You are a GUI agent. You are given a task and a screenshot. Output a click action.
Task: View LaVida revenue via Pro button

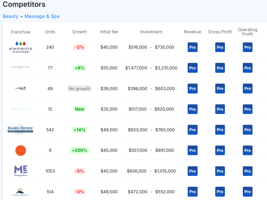tap(193, 89)
